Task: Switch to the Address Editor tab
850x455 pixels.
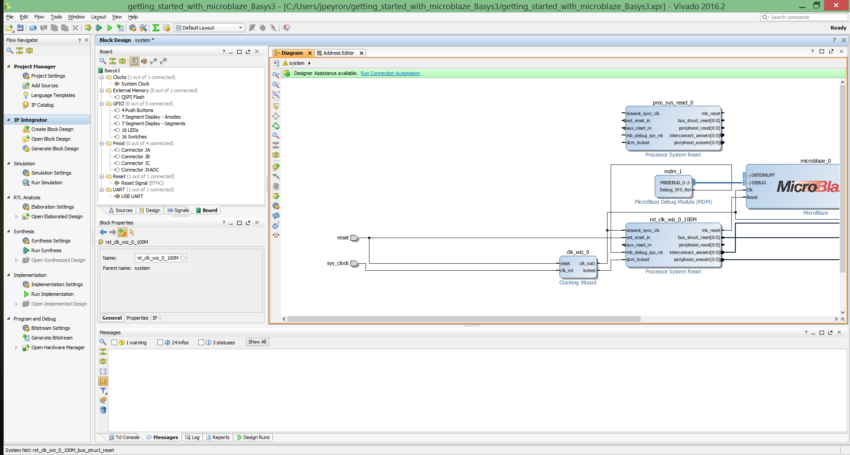Action: coord(338,53)
